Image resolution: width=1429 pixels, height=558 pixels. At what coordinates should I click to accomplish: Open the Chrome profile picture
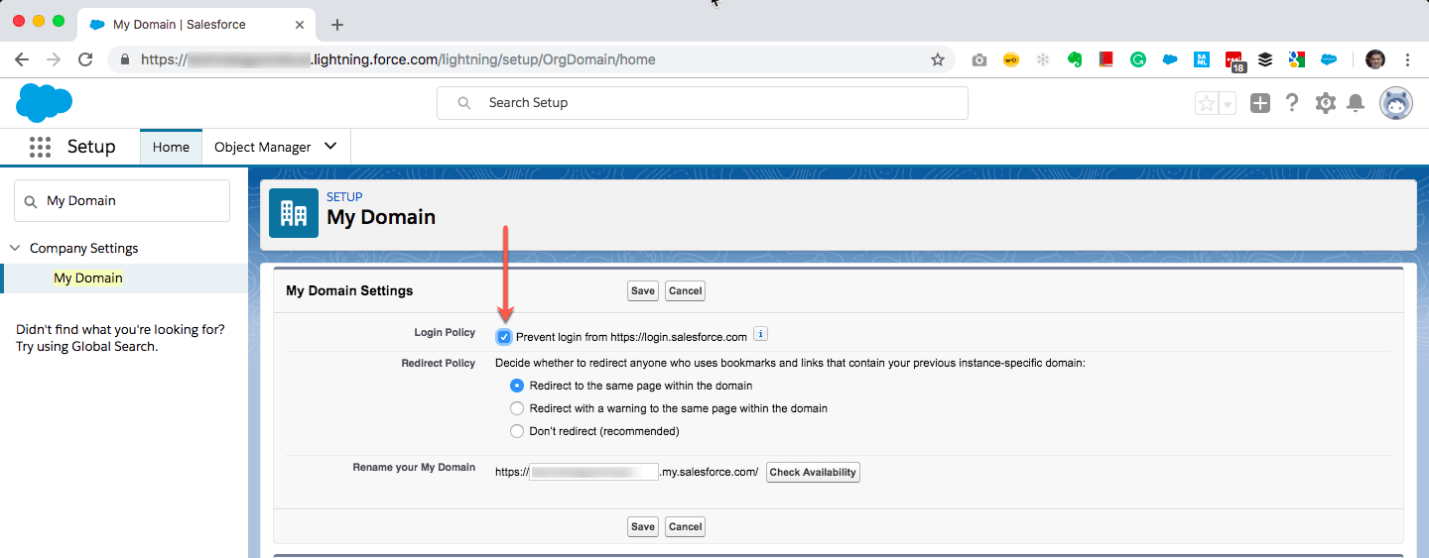(1374, 59)
